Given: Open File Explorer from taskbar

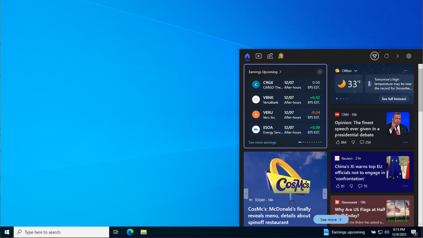Looking at the screenshot, I should pyautogui.click(x=144, y=232).
